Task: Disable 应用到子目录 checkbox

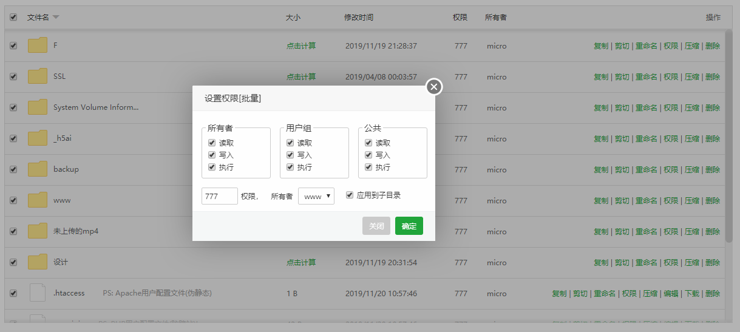Action: point(350,195)
